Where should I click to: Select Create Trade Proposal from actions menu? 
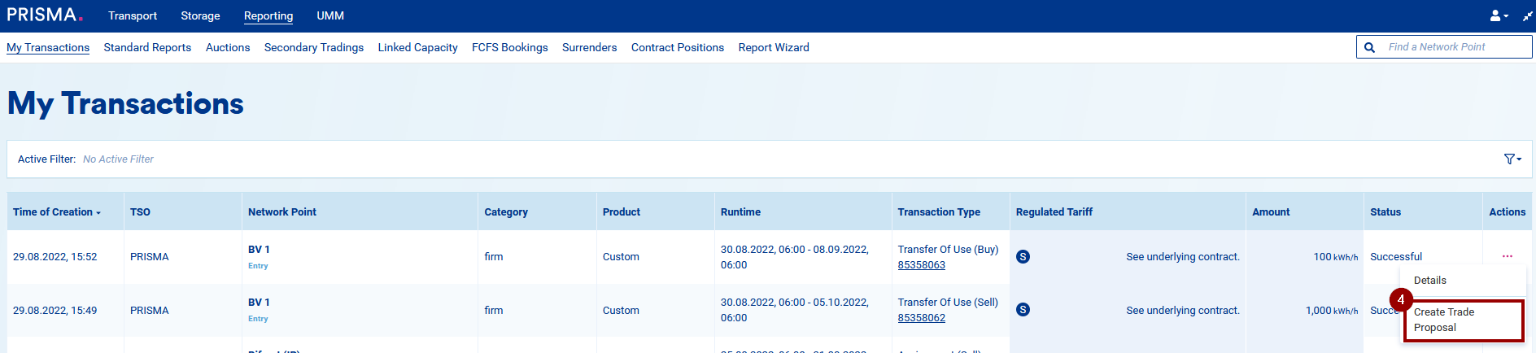tap(1443, 320)
